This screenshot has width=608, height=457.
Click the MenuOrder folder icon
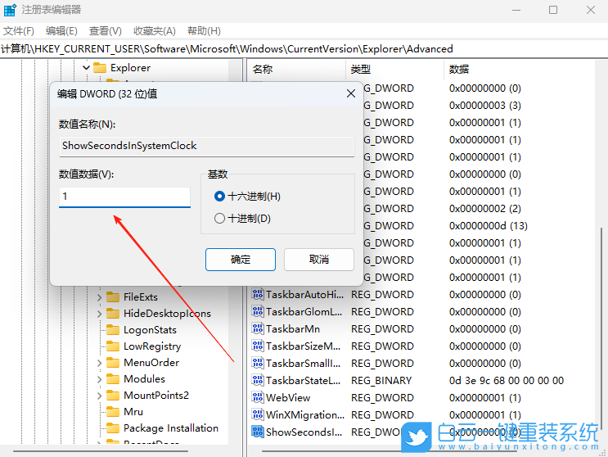[113, 362]
